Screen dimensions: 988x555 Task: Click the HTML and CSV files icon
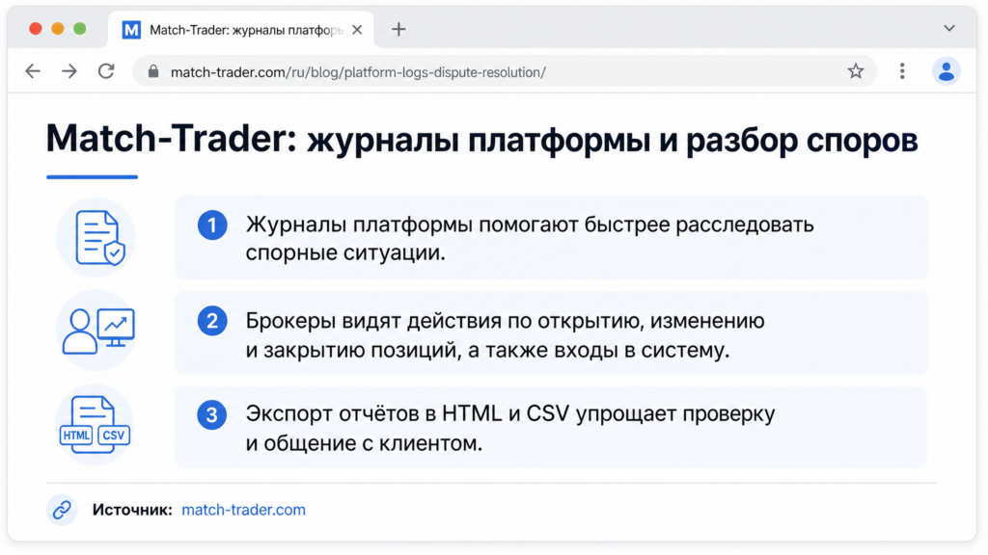[95, 425]
